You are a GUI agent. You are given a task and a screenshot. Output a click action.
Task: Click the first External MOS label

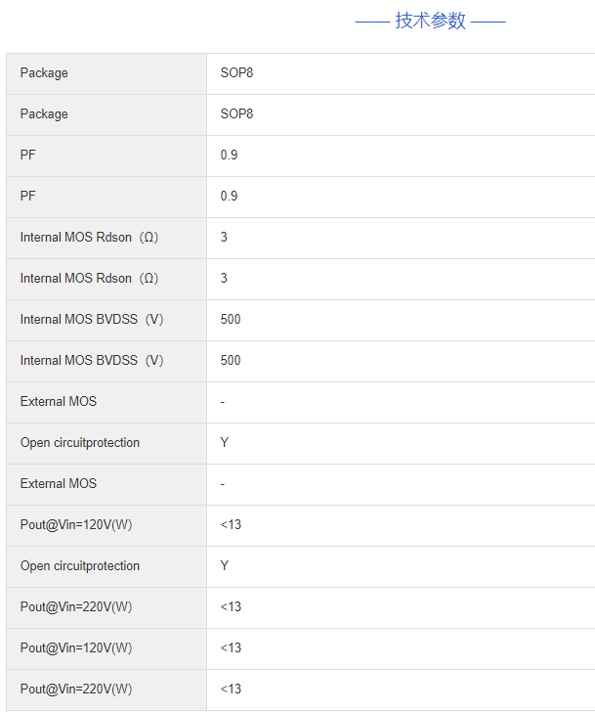click(59, 402)
